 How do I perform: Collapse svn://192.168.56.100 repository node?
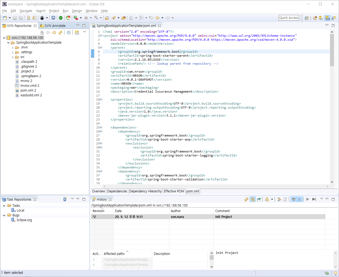4,38
